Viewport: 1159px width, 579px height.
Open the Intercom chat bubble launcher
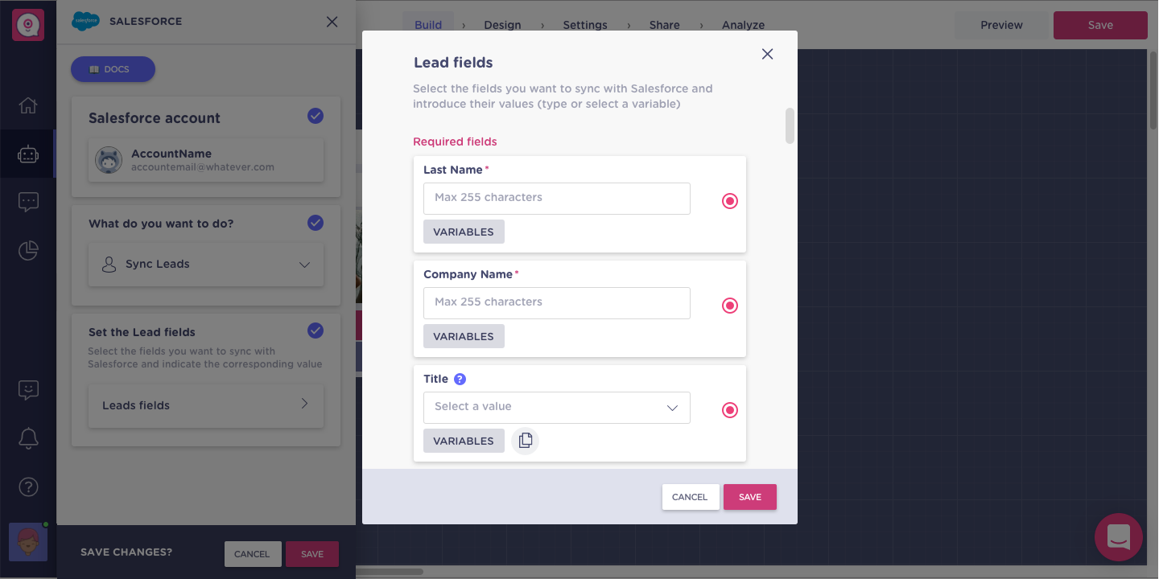[1119, 536]
